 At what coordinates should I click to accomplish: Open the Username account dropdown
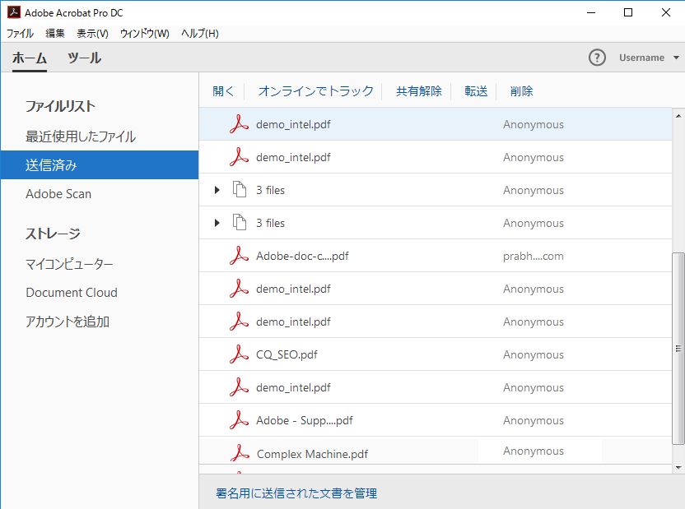[x=645, y=58]
